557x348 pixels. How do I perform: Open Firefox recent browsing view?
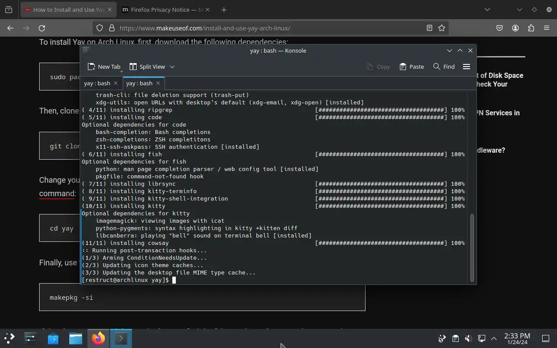click(x=9, y=10)
